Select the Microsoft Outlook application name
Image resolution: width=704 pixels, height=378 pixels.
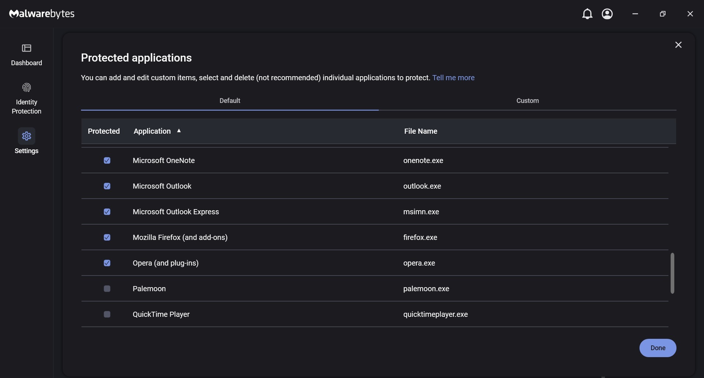point(162,186)
